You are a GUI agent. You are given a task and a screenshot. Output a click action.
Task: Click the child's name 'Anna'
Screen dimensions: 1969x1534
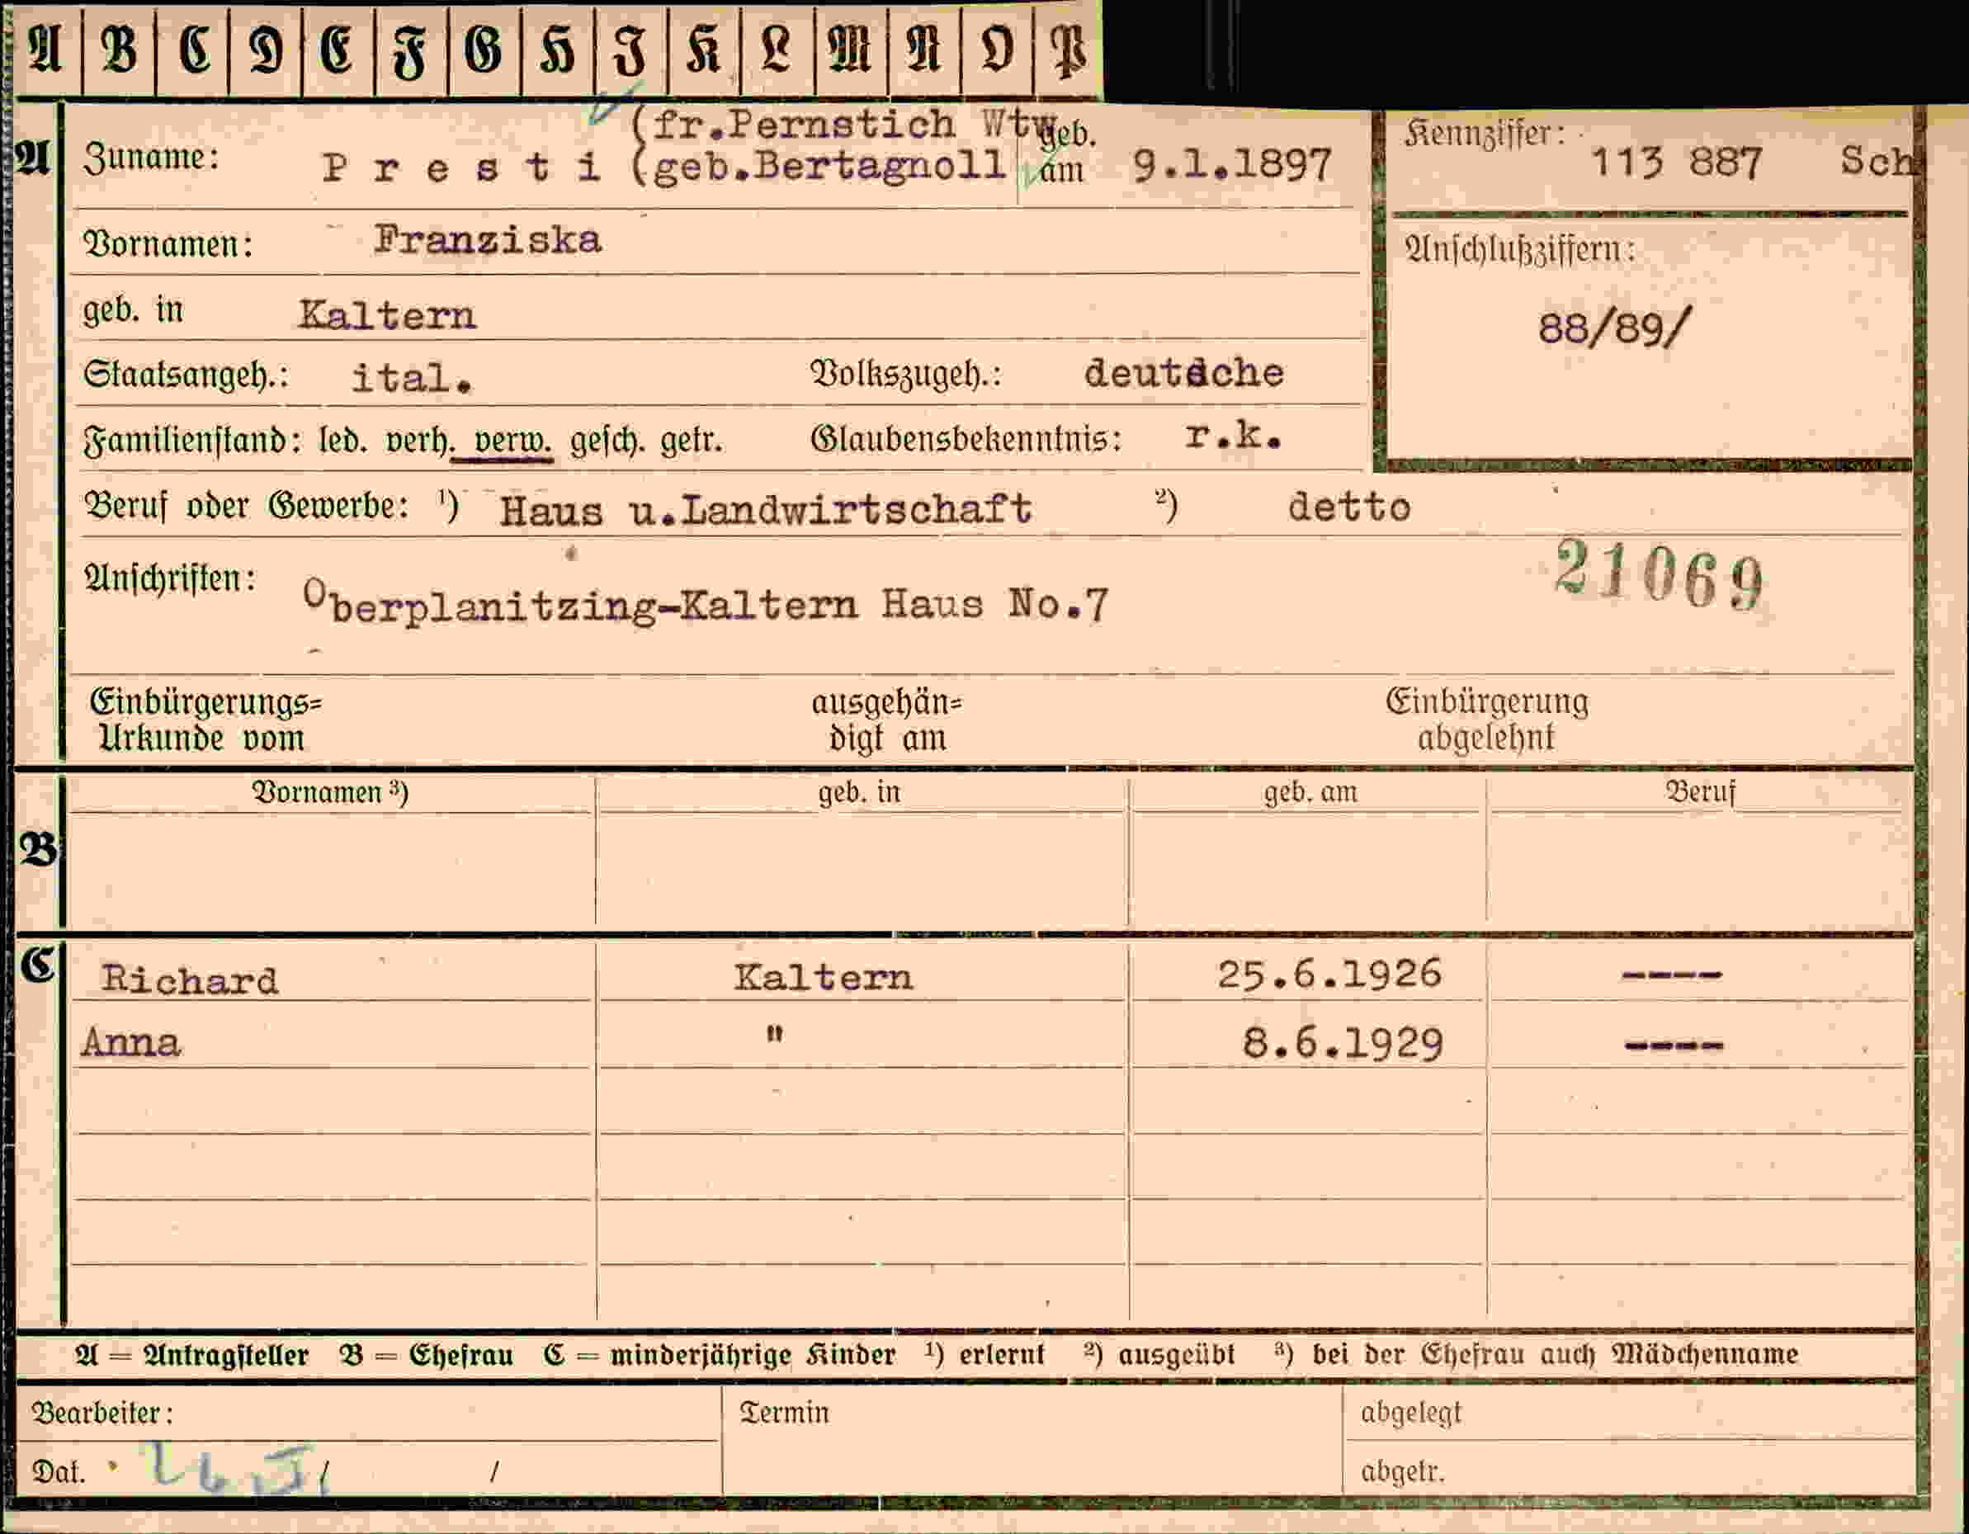[132, 1043]
